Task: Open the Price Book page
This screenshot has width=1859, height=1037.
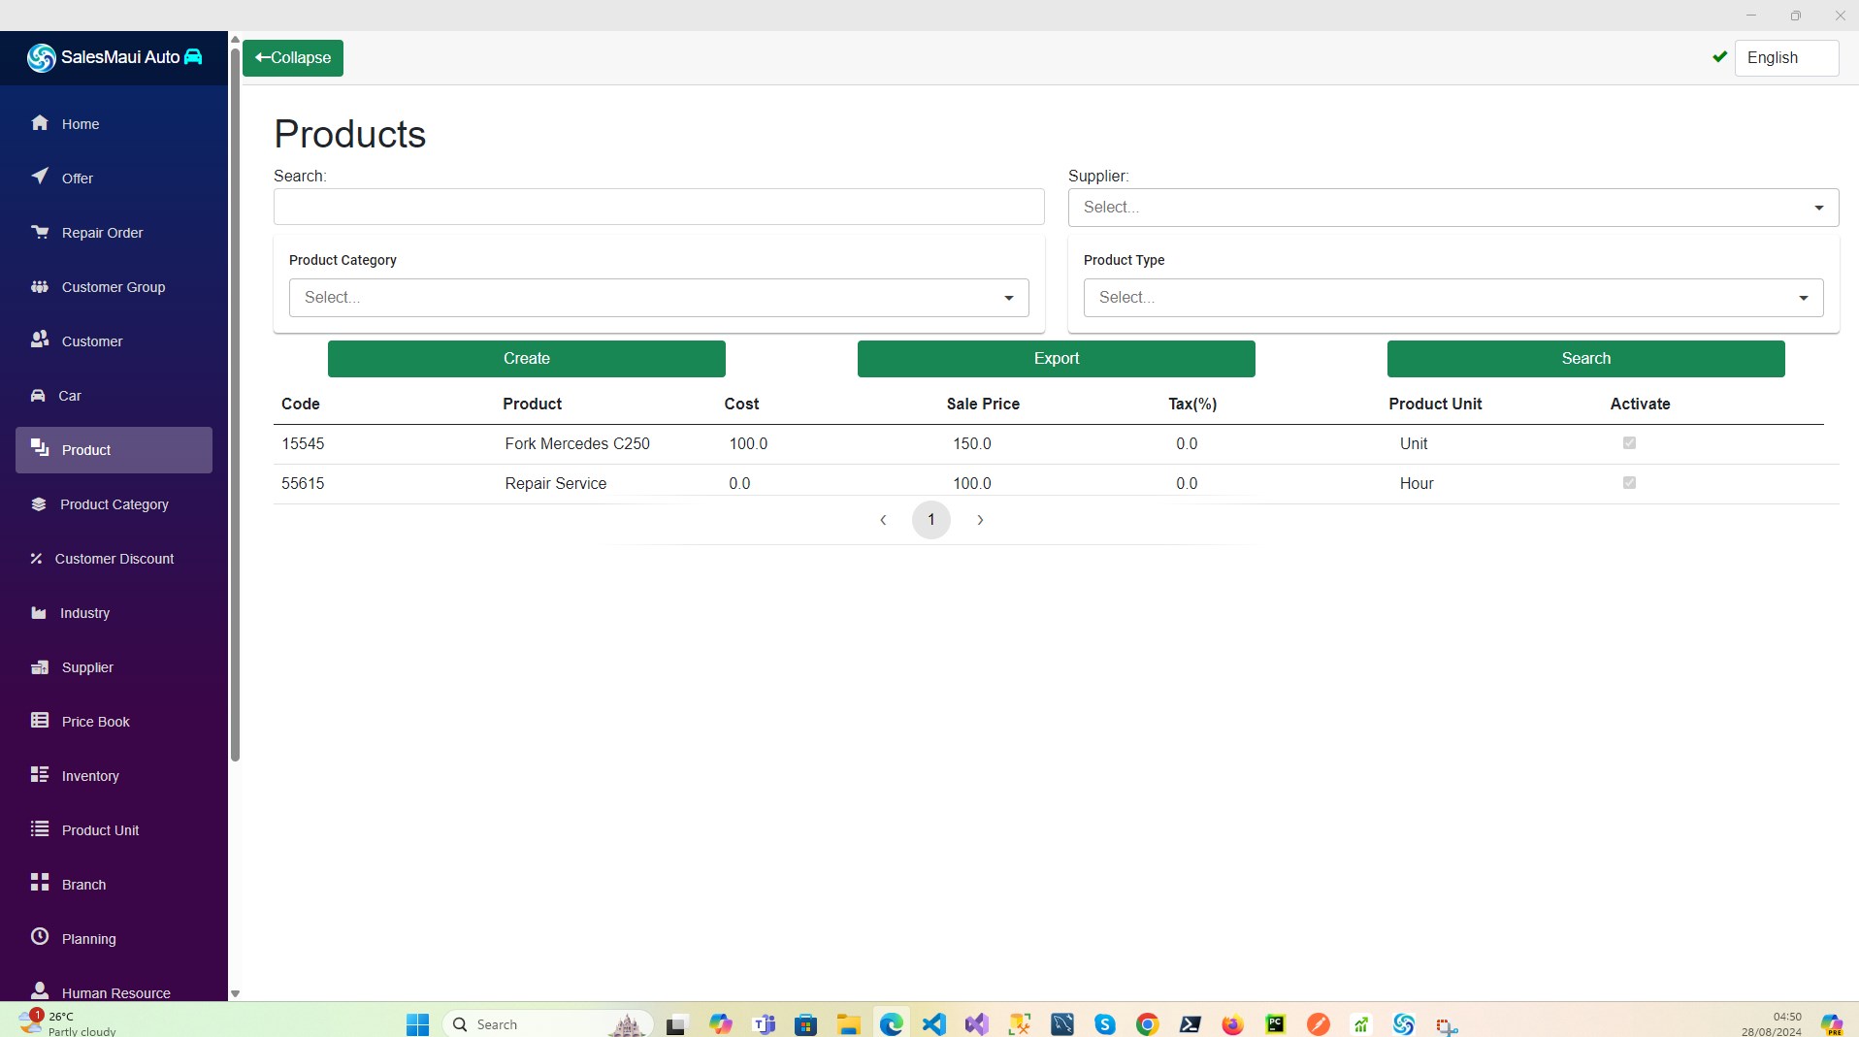Action: coord(114,722)
